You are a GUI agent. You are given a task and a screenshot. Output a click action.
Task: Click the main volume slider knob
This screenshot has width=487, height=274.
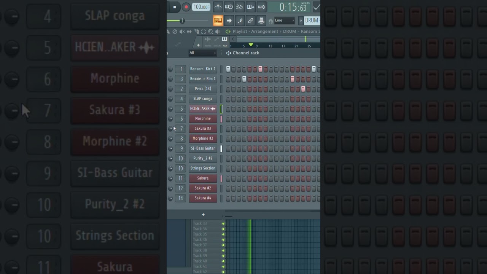point(182,21)
